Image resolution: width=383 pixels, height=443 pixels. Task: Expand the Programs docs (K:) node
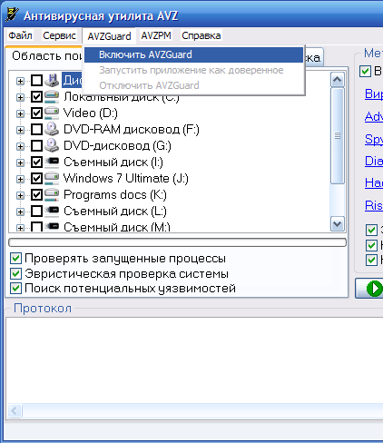tap(20, 195)
